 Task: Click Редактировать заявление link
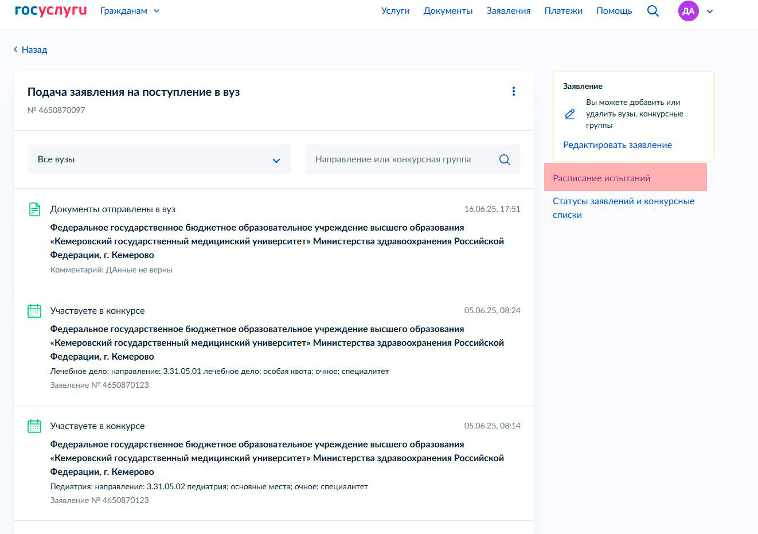tap(618, 145)
